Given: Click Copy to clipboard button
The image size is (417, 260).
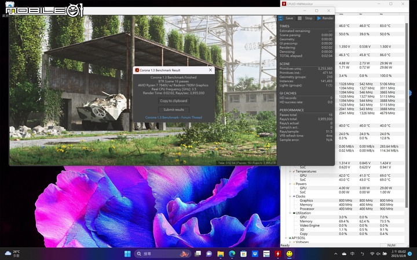Looking at the screenshot, I should point(174,101).
